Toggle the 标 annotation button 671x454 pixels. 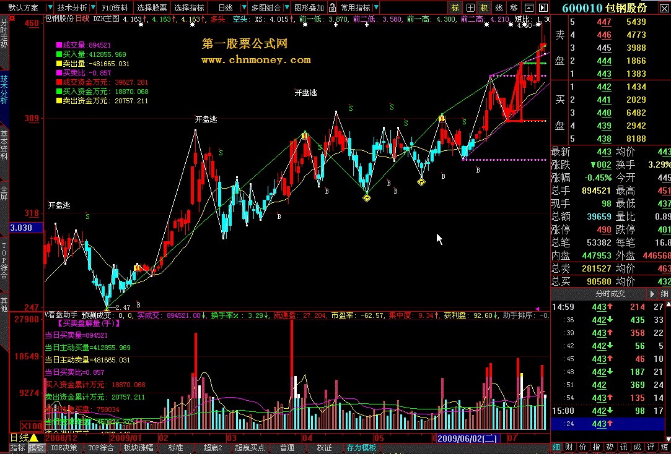click(455, 7)
